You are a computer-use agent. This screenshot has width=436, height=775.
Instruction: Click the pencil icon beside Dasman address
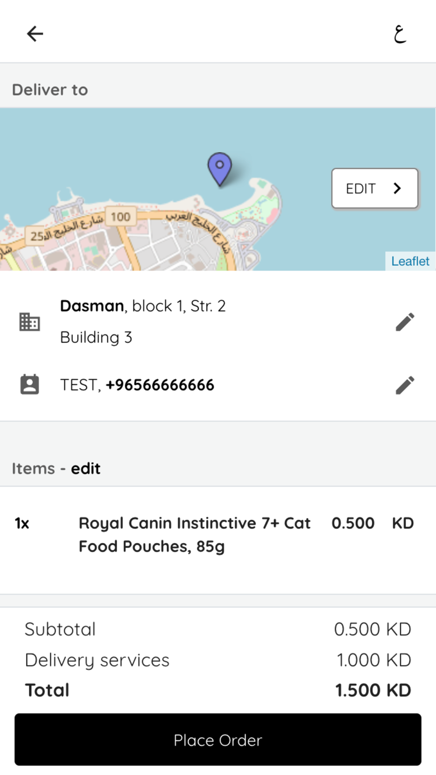click(x=405, y=322)
